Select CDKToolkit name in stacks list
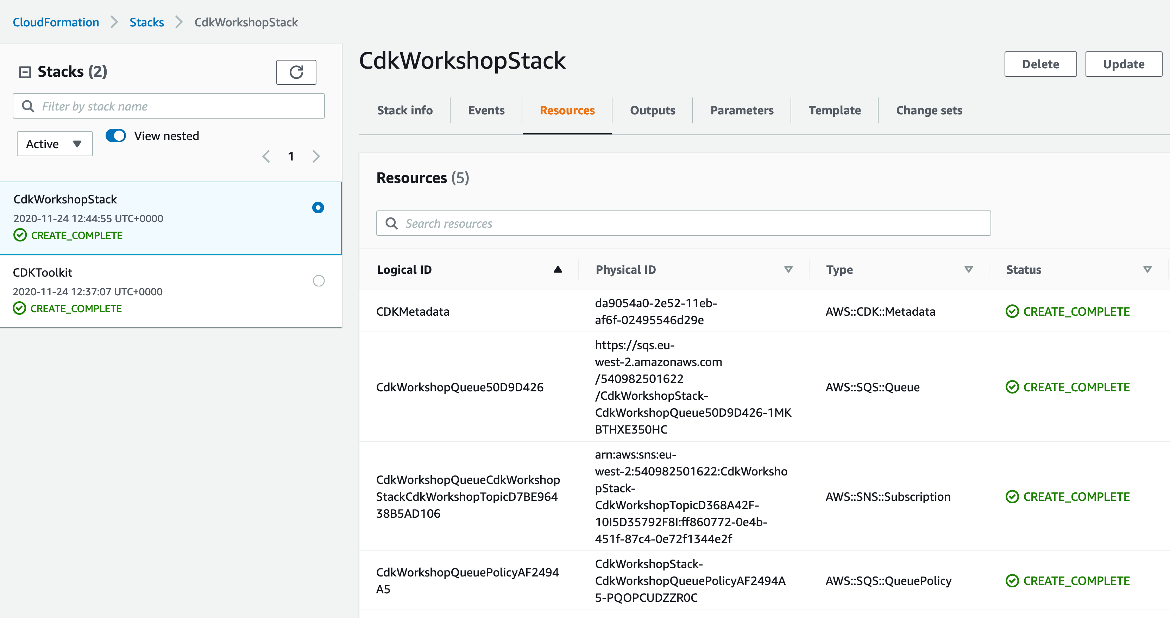This screenshot has height=618, width=1170. tap(43, 272)
